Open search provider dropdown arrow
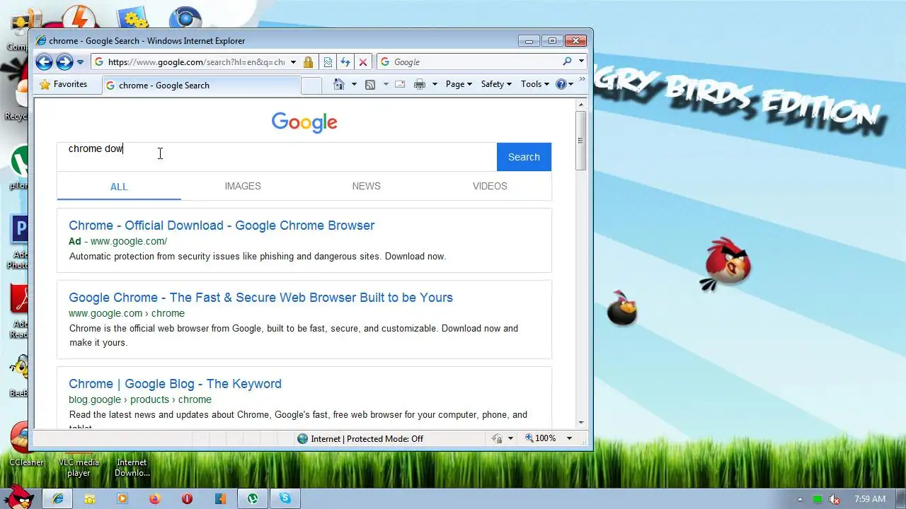This screenshot has width=906, height=509. tap(581, 62)
